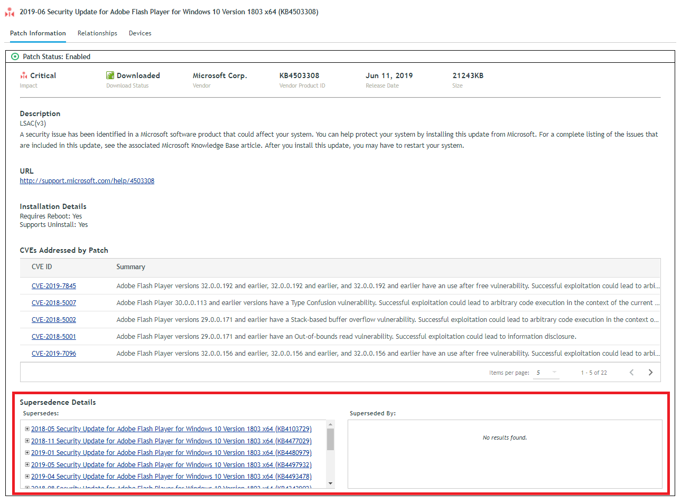Open the 2019-01 Security Update KB4480979 link

171,453
